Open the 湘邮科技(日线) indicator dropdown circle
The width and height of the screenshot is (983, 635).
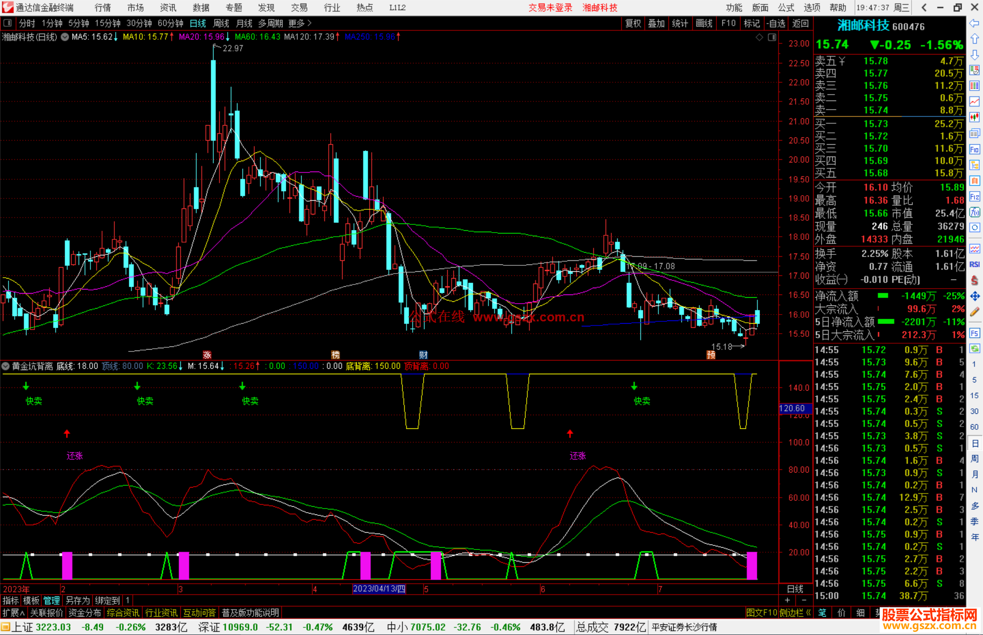(65, 37)
